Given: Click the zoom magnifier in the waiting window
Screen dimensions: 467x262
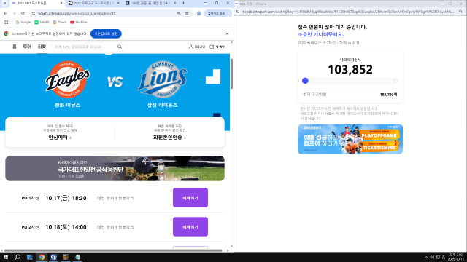Looking at the screenshot, I should coord(460,12).
